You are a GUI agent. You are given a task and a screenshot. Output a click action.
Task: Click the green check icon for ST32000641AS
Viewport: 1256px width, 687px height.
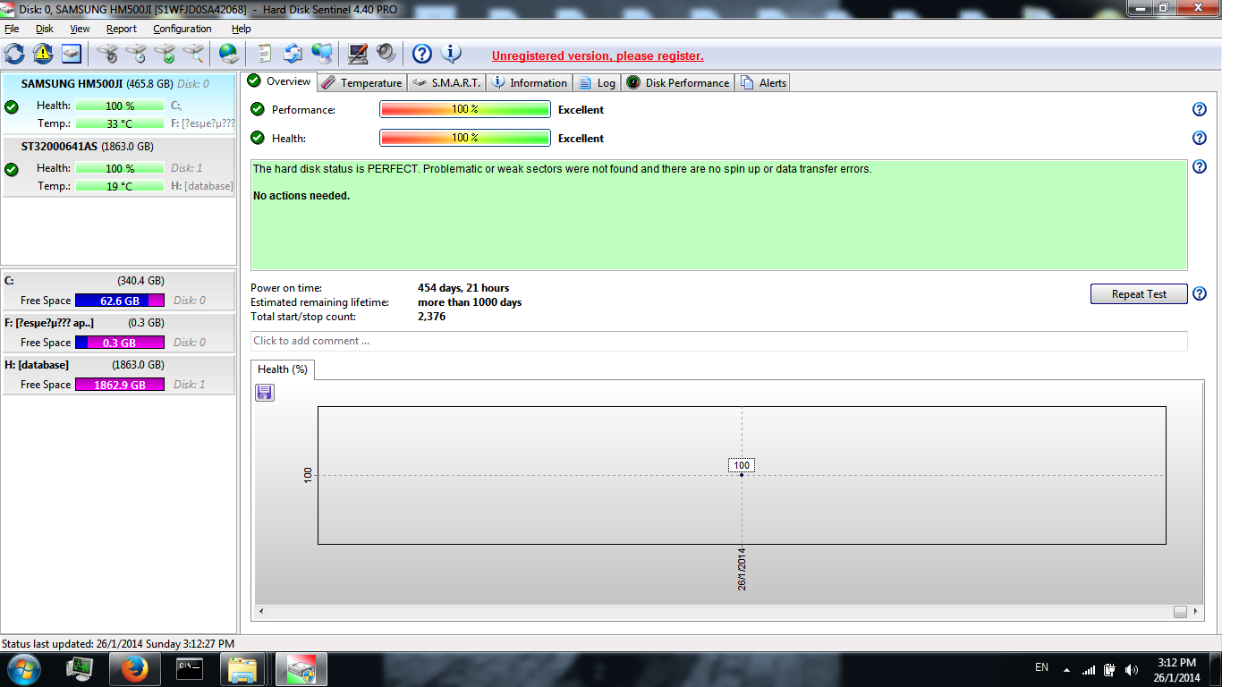tap(12, 169)
